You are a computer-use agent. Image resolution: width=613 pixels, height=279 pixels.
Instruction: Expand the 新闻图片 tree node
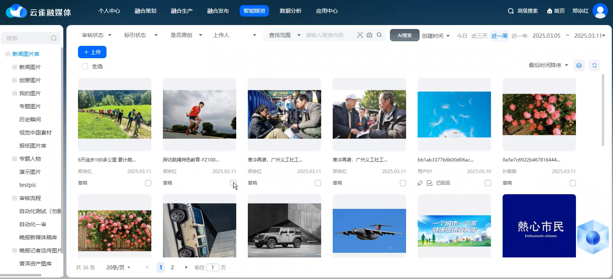(15, 67)
